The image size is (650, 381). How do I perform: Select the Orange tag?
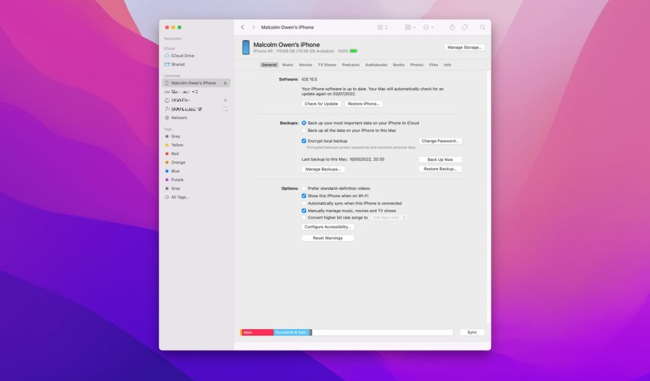click(x=178, y=162)
